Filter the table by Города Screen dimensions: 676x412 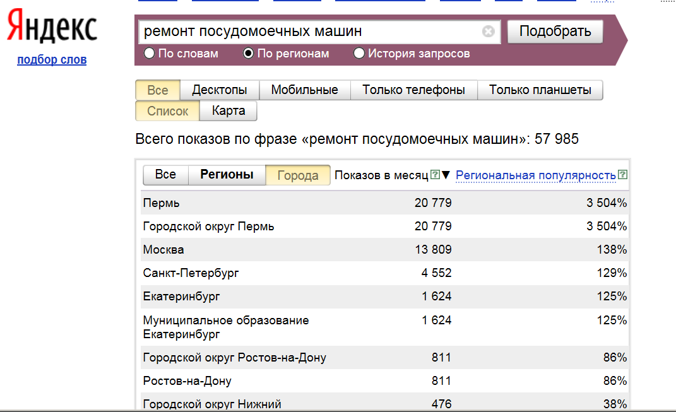click(298, 175)
